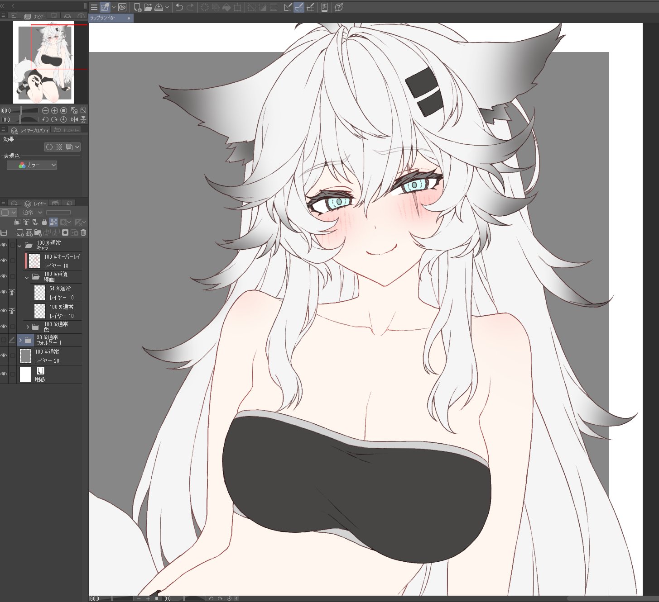The image size is (659, 602).
Task: Toggle the lock layer padlock icon
Action: point(44,222)
